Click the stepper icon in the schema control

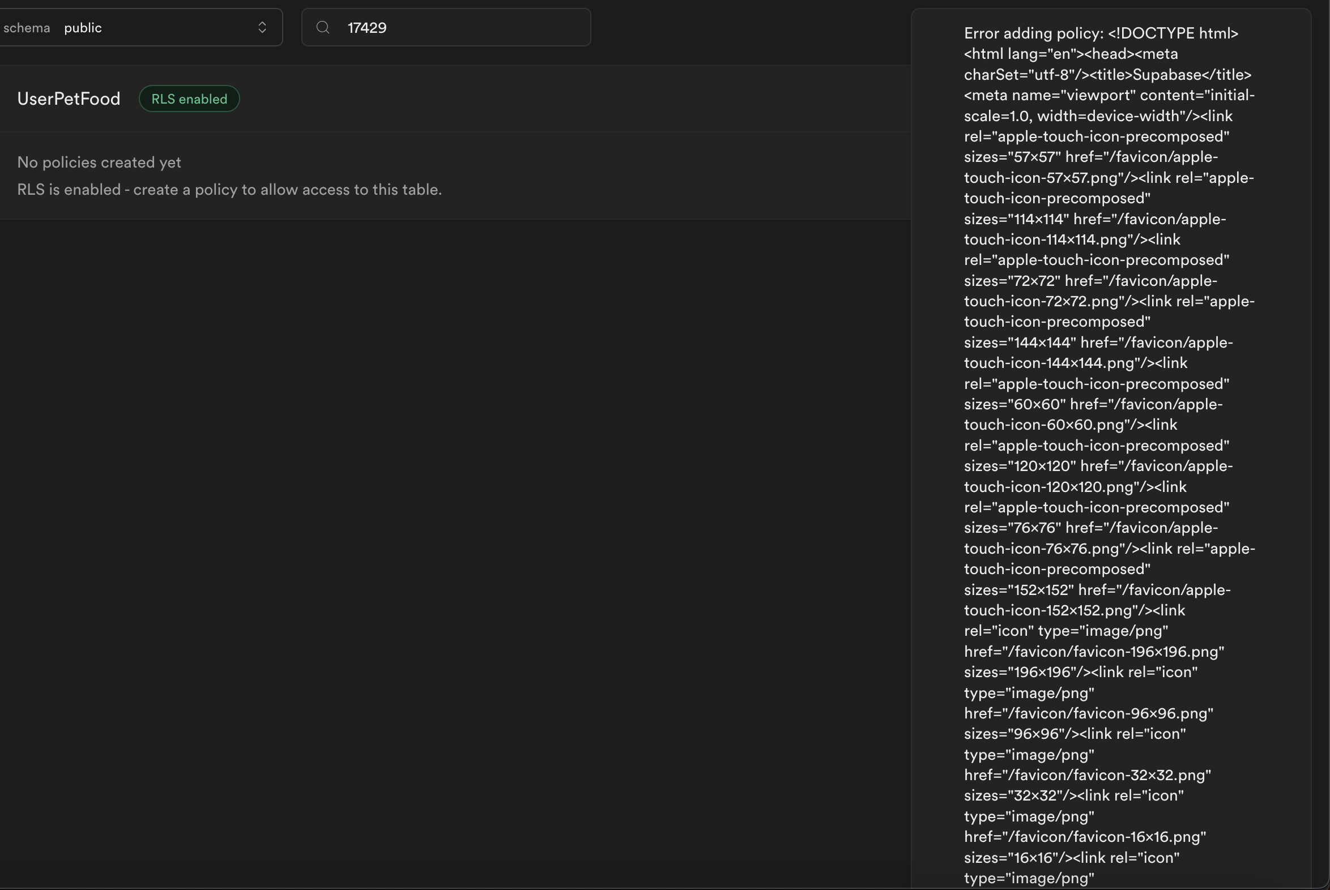tap(262, 27)
